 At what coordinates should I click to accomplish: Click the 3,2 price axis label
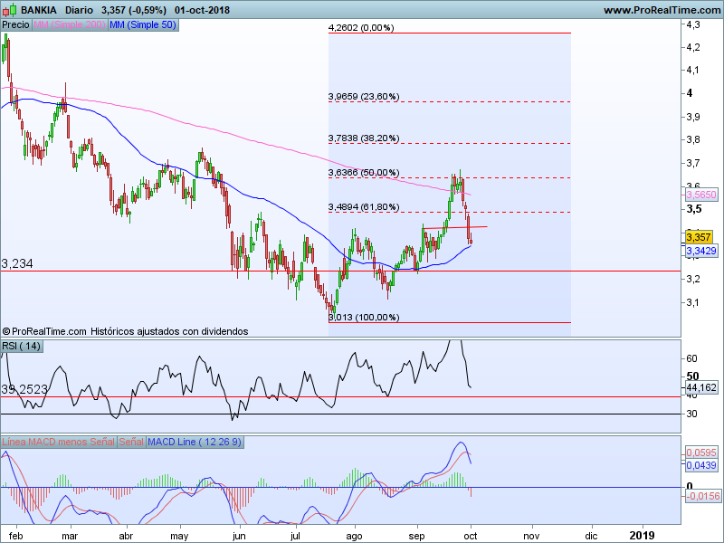(693, 279)
